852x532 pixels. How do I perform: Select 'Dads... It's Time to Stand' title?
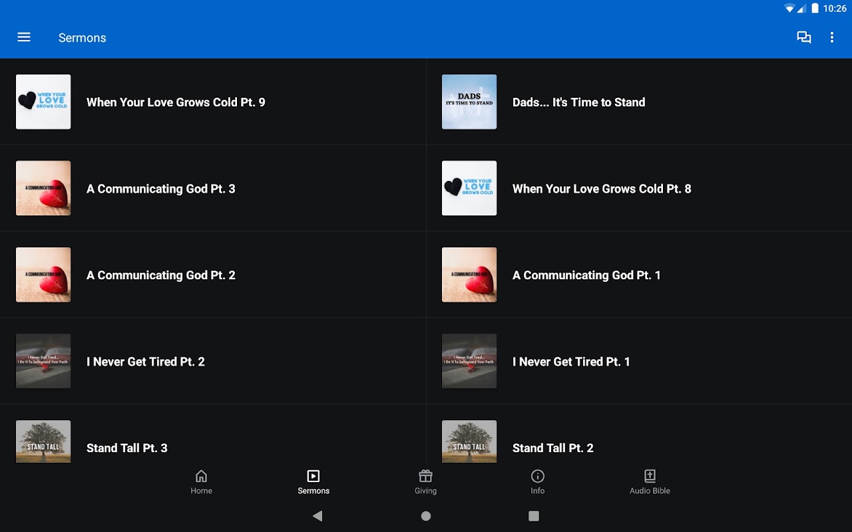click(578, 102)
